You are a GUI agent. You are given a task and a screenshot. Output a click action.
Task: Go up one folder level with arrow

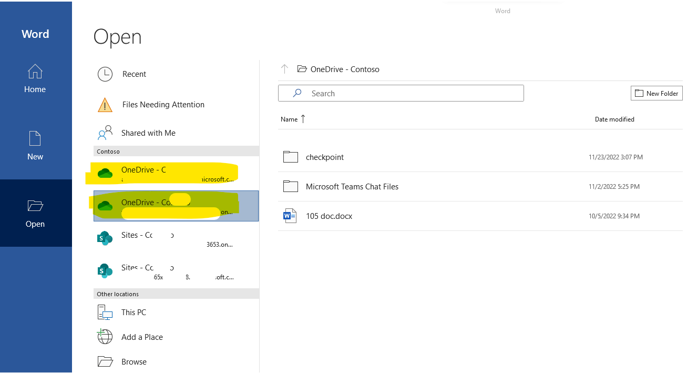284,69
